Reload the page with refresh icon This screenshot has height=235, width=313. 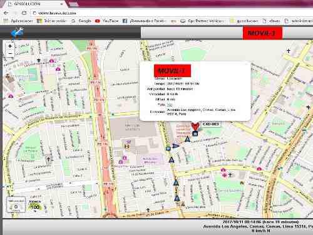point(24,13)
